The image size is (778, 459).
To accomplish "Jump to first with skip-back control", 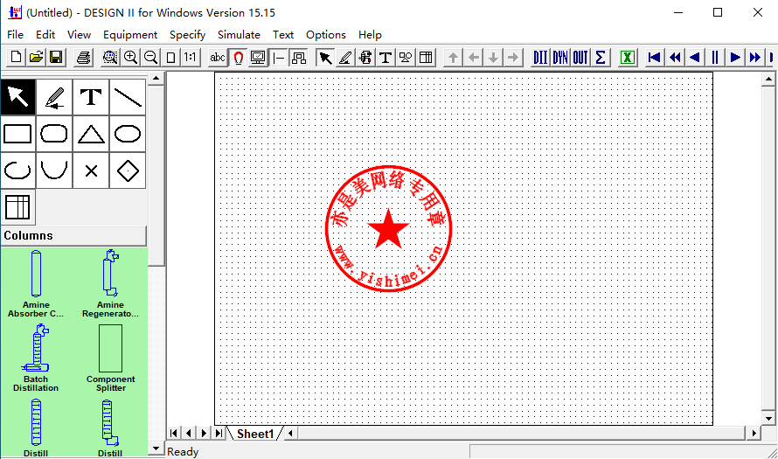I will click(x=655, y=58).
